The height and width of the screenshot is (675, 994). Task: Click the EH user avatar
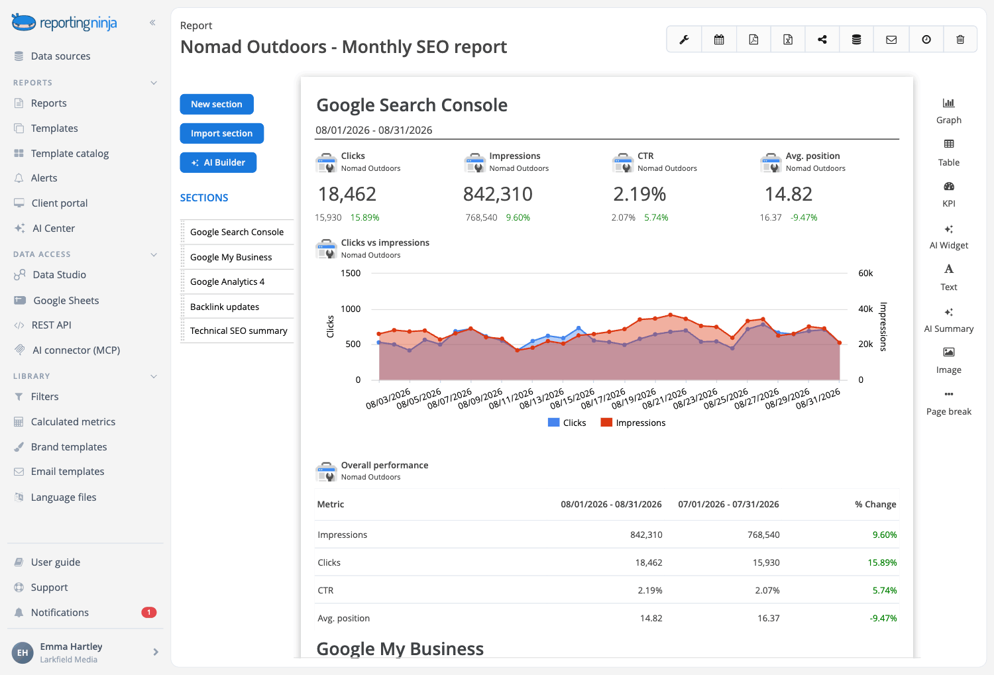click(x=23, y=652)
